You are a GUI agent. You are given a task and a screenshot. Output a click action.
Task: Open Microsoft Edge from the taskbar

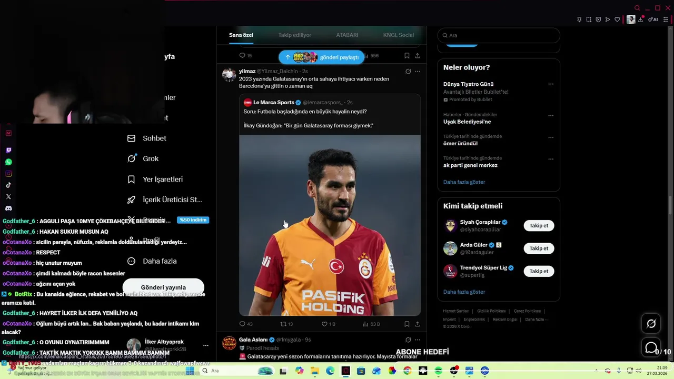(330, 371)
